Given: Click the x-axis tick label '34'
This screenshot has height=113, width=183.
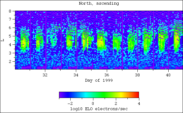Looking at the screenshot, I should (x=76, y=75).
